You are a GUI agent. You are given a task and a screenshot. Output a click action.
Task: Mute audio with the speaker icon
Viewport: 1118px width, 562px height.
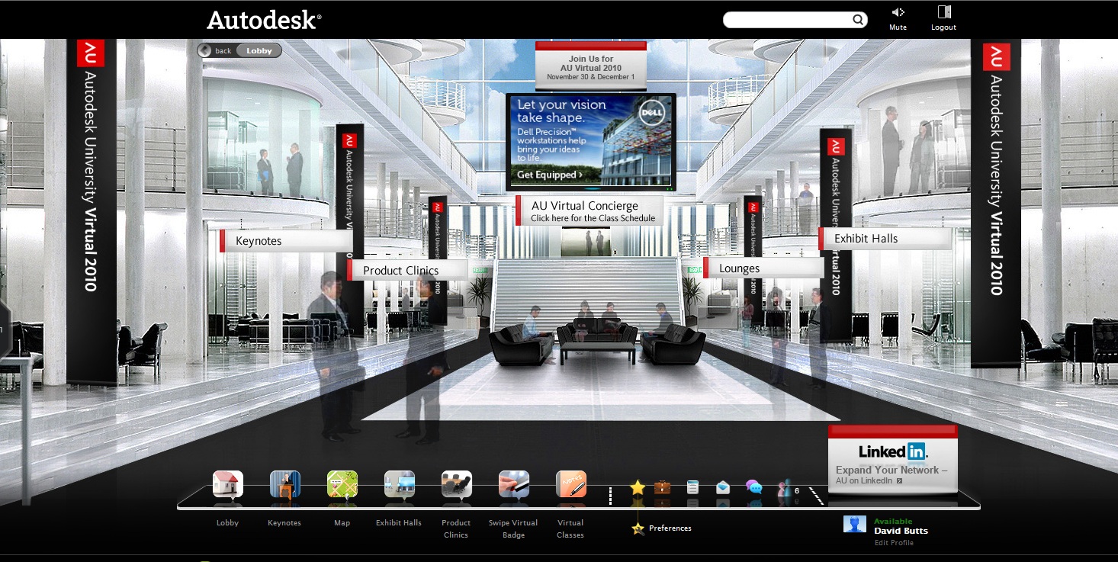[898, 12]
